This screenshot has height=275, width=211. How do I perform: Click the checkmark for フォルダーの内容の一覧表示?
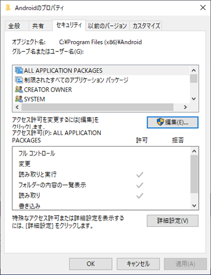(140, 185)
